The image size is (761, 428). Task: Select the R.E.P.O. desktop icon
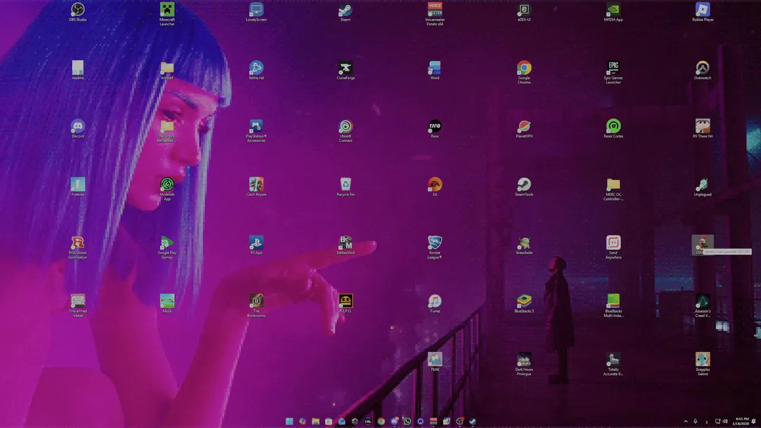[x=345, y=304]
